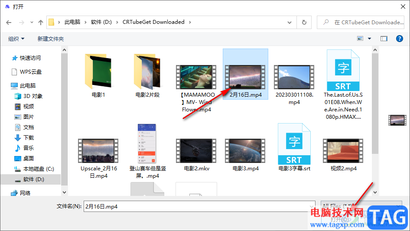Refresh the current folder view

(x=304, y=22)
